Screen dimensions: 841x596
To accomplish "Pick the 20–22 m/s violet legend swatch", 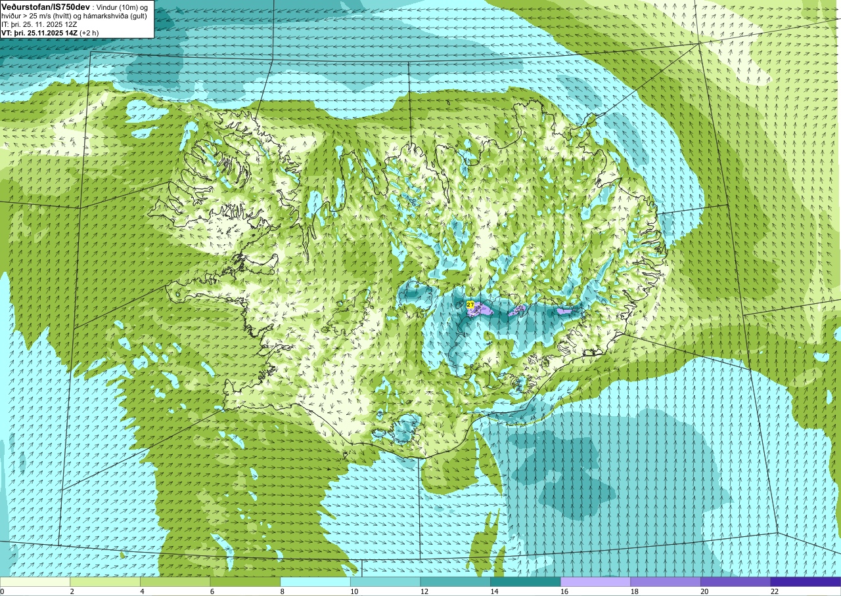I will pos(735,582).
